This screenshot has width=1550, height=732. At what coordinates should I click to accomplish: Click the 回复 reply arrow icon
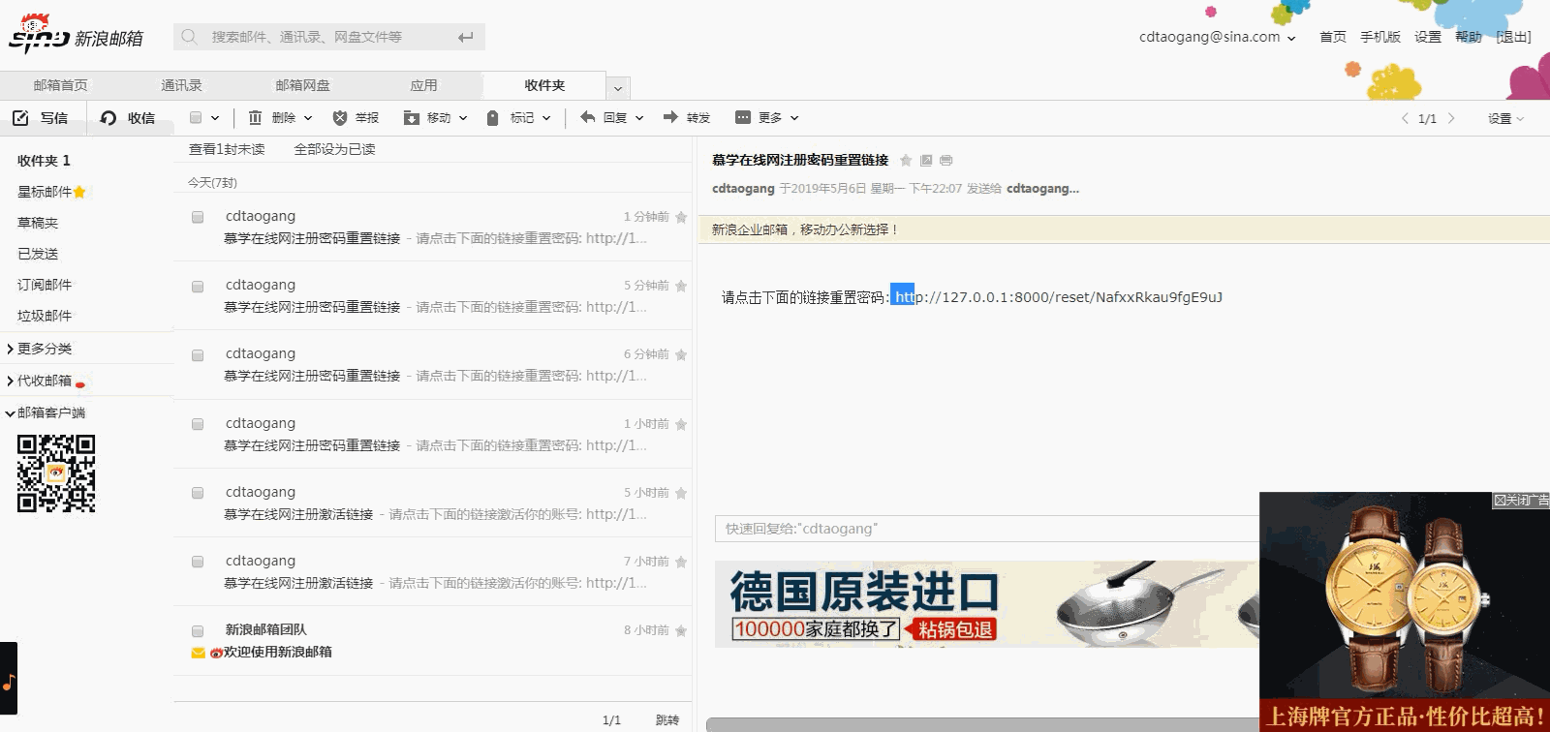coord(587,117)
